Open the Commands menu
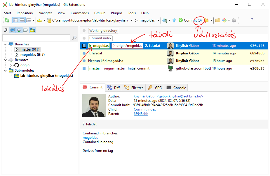The image size is (270, 176). 79,13
